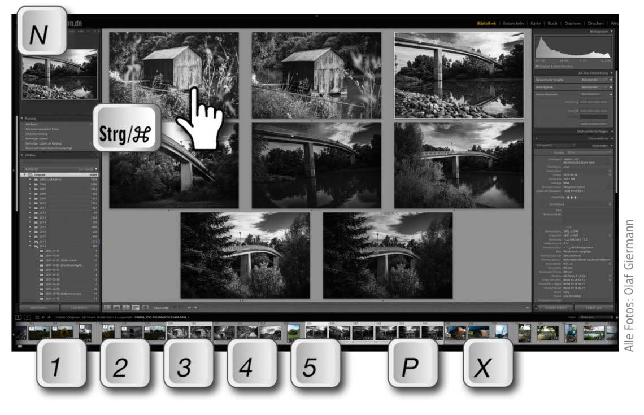Set the star rating in Metadaten
The image size is (644, 415).
(572, 198)
